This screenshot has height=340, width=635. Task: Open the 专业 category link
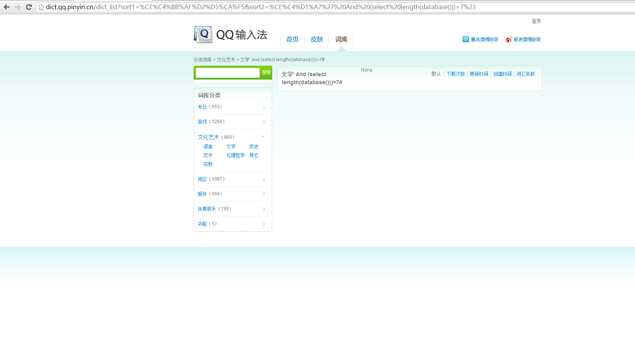(202, 107)
